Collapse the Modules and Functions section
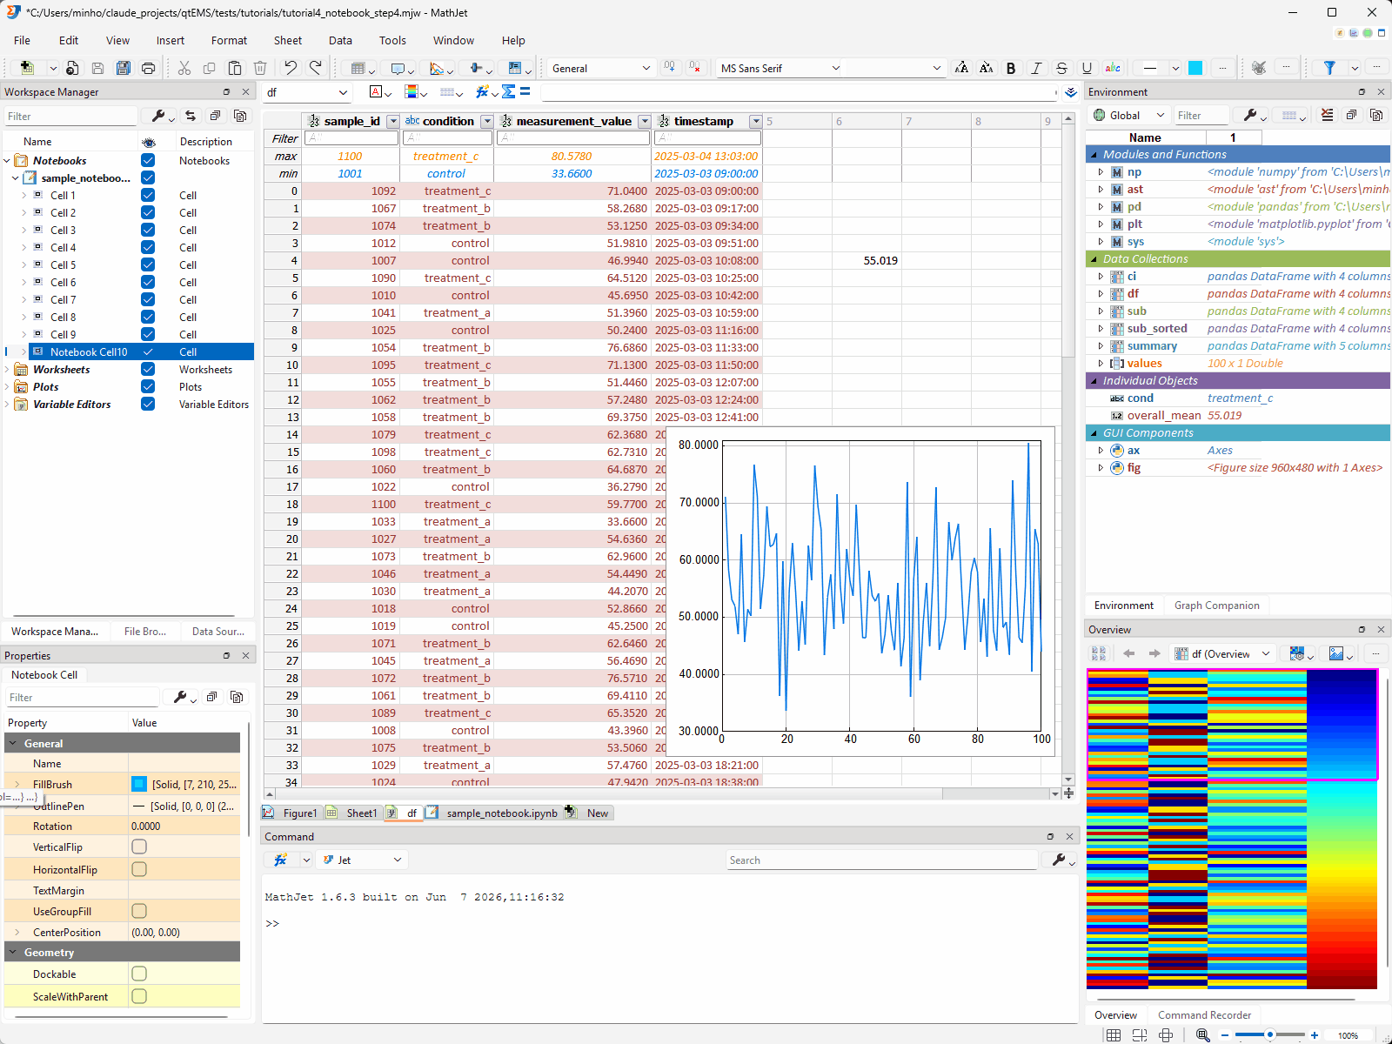1392x1044 pixels. 1094,155
